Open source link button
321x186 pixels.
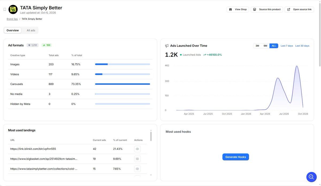(x=299, y=9)
